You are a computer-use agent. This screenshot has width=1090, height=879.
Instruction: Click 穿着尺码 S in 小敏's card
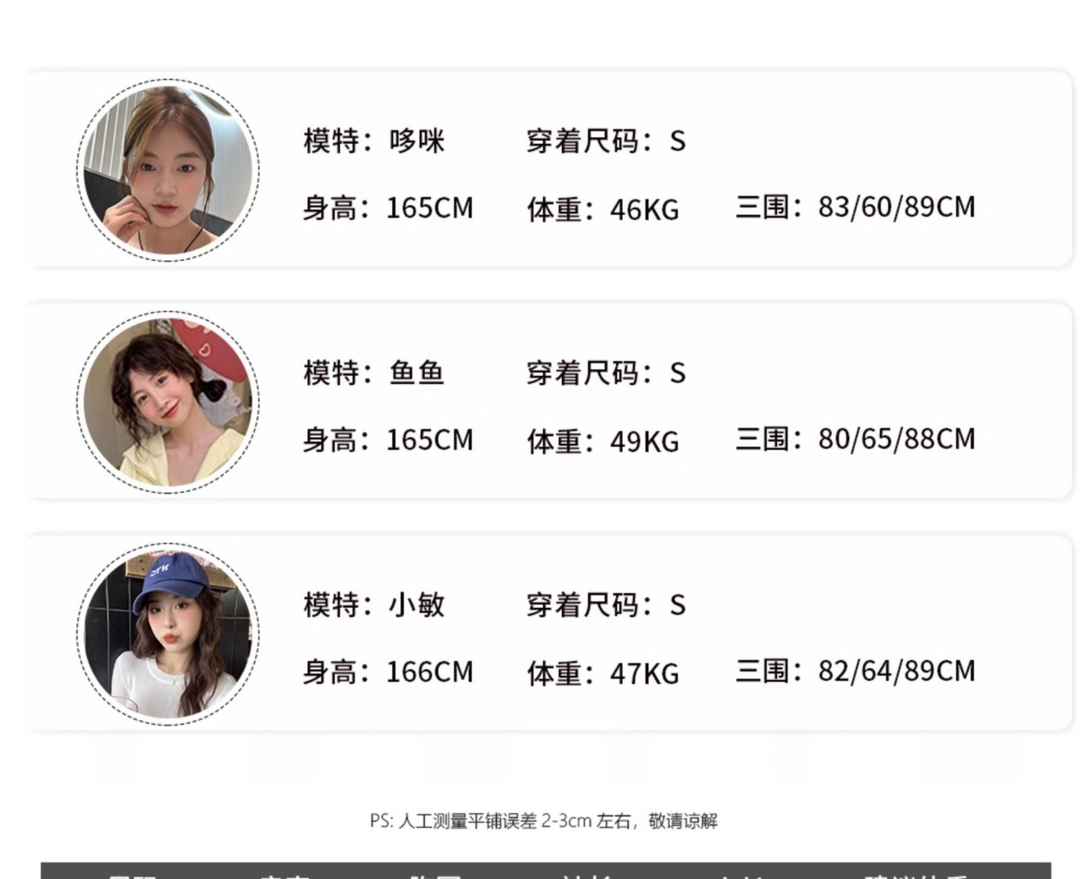[606, 605]
